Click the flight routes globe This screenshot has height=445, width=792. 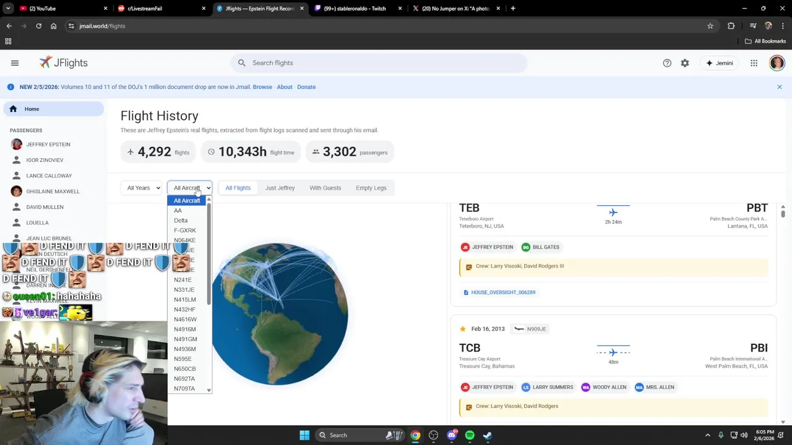click(280, 314)
